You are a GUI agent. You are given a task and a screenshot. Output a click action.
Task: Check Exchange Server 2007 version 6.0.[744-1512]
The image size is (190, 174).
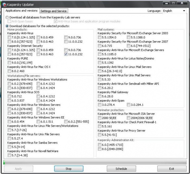pyautogui.click(x=128, y=46)
